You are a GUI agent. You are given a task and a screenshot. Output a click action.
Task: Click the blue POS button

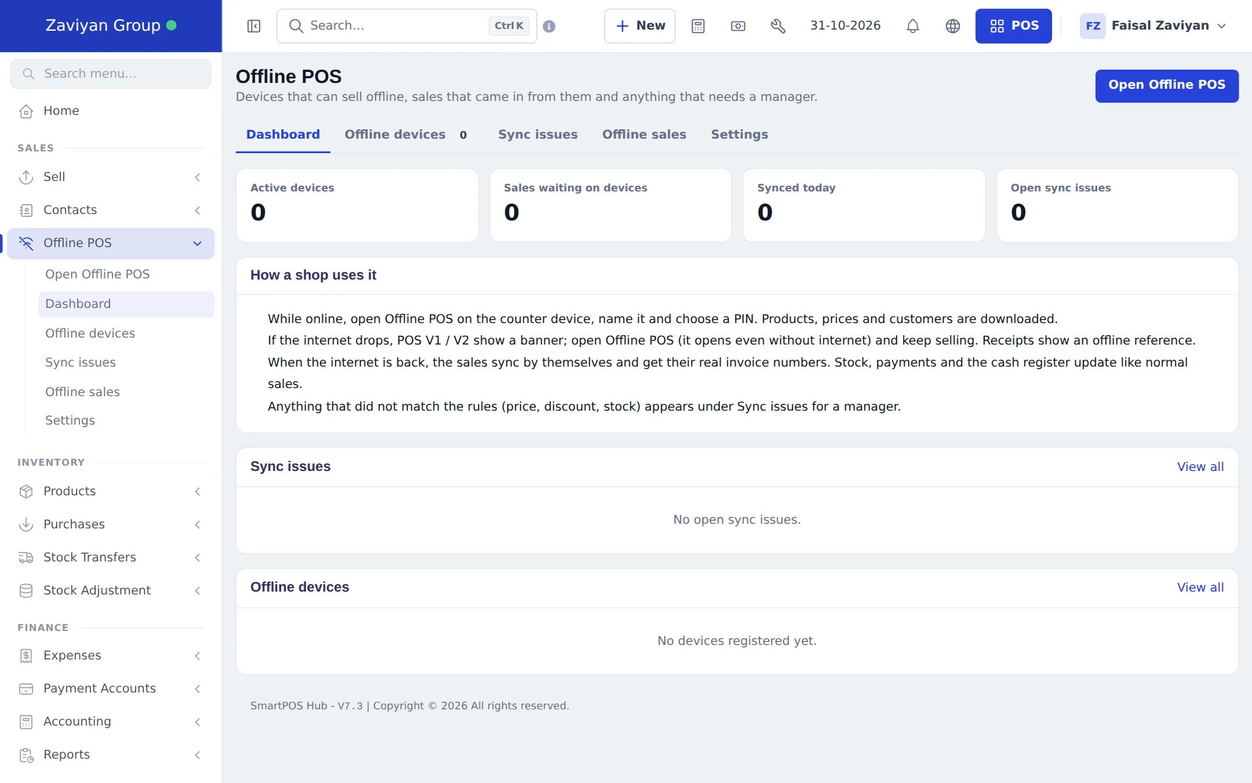[1014, 26]
